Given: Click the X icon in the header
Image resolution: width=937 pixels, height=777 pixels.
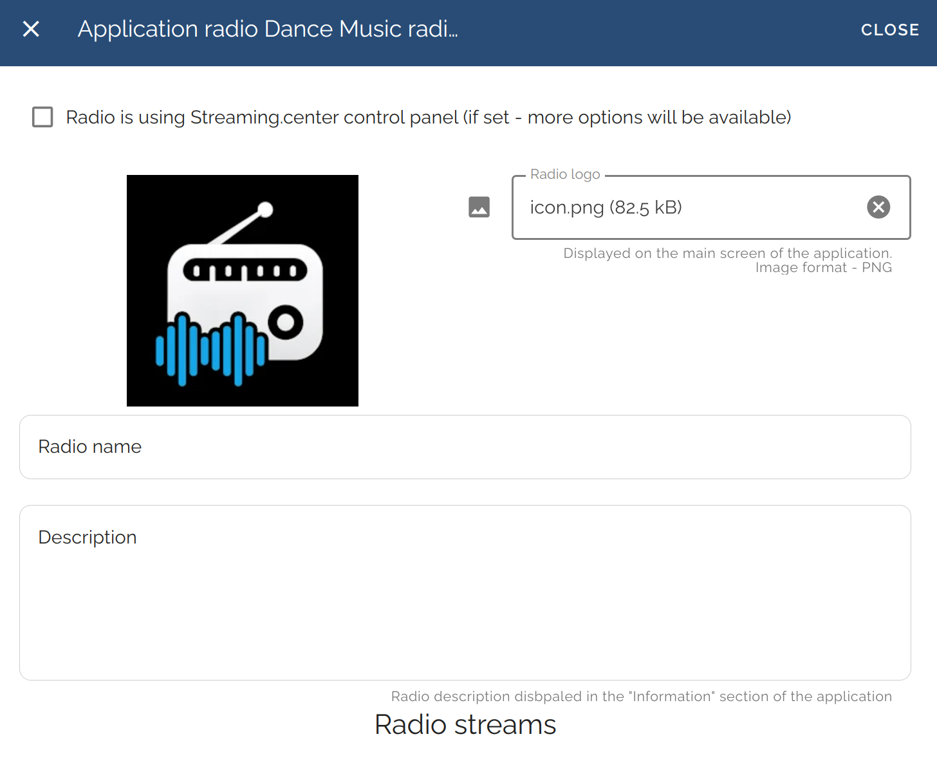Looking at the screenshot, I should (x=31, y=30).
